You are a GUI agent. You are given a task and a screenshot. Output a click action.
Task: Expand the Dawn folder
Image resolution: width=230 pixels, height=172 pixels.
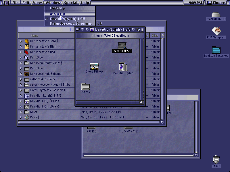tap(21, 112)
